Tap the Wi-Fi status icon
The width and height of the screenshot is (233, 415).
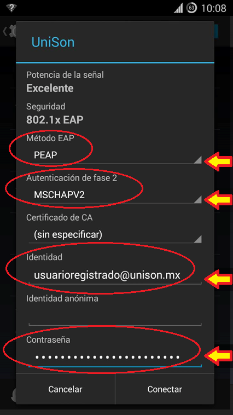[11, 8]
